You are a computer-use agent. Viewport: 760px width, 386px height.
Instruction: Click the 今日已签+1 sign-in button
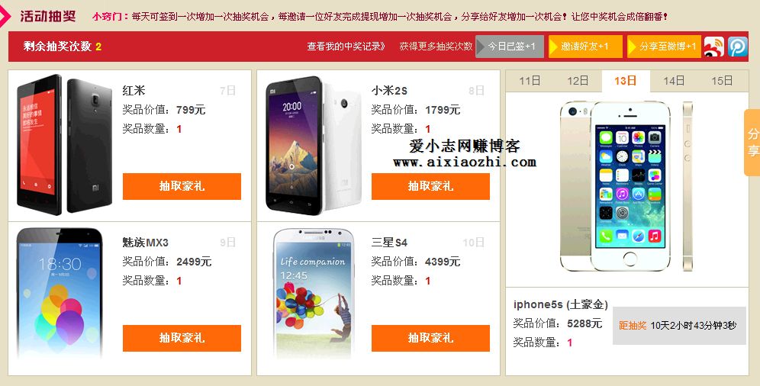click(x=510, y=47)
